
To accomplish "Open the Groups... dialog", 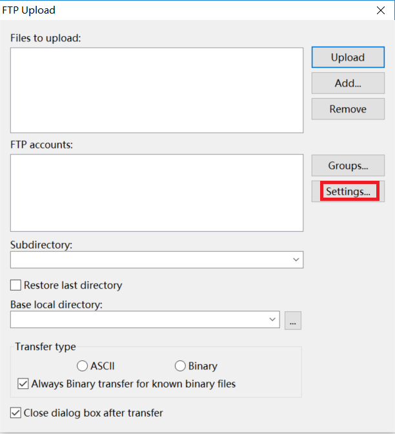I will coord(348,166).
